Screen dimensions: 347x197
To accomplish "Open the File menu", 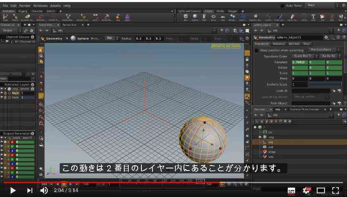I will coord(5,6).
